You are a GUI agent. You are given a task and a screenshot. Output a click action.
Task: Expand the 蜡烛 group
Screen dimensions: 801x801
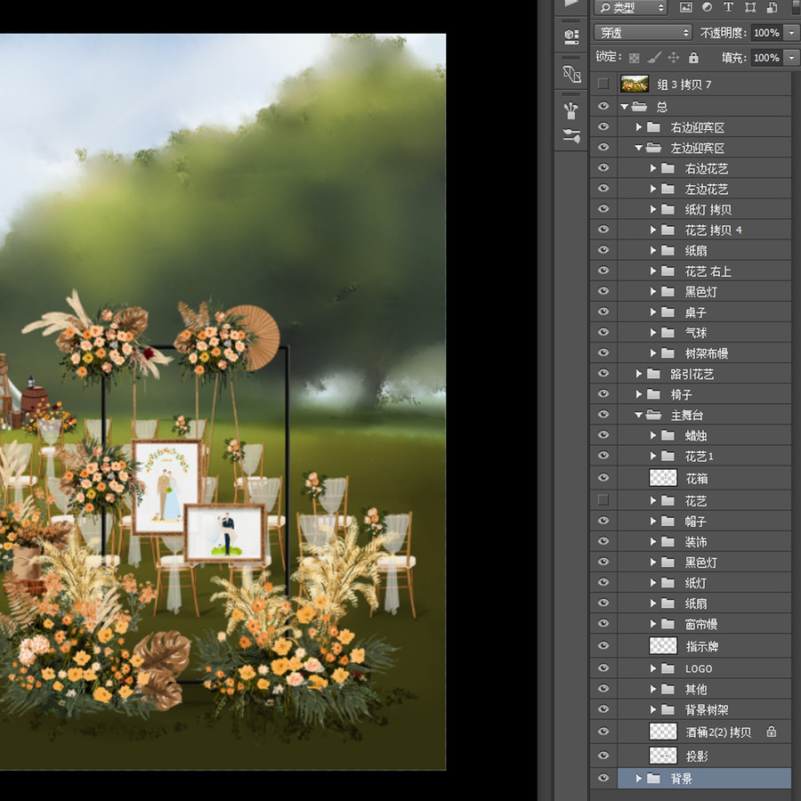coord(653,435)
